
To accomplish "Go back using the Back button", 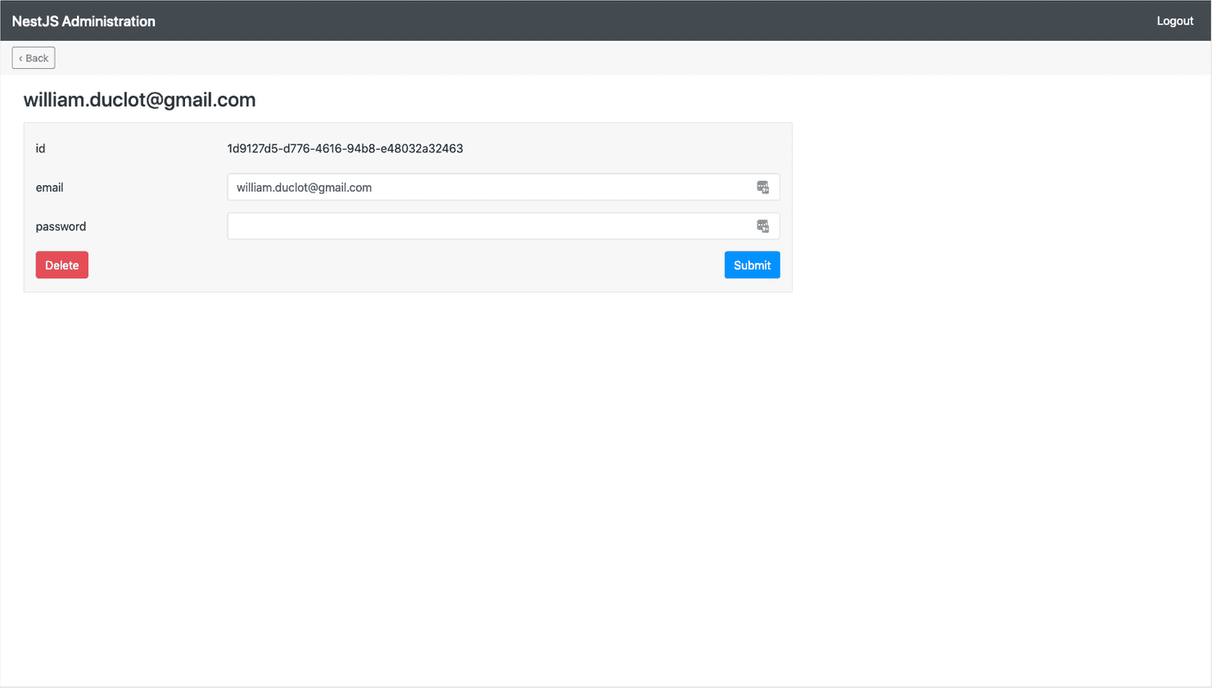I will [34, 58].
